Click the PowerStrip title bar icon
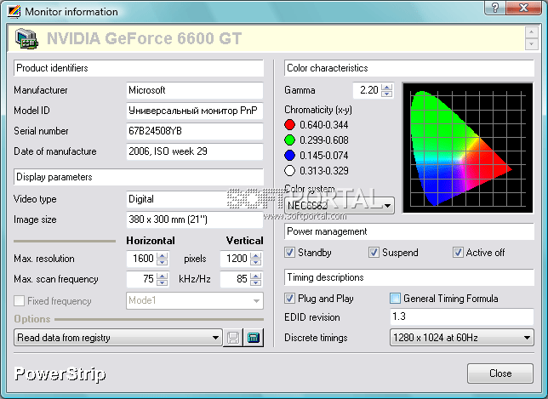 coord(14,12)
